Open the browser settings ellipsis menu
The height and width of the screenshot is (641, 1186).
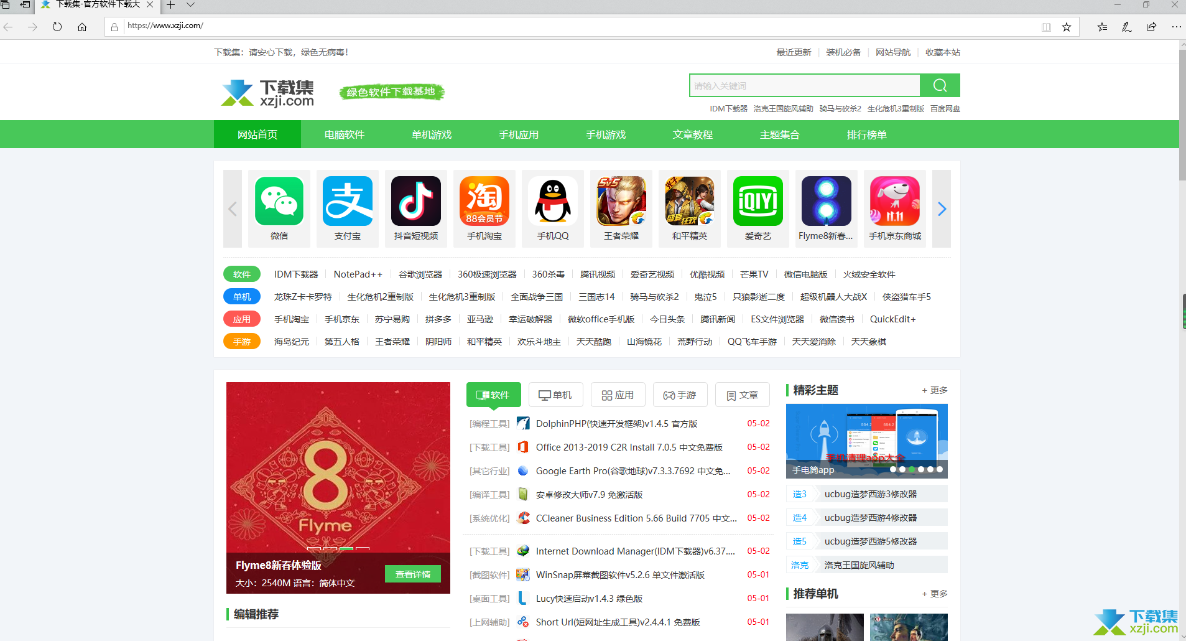tap(1176, 27)
